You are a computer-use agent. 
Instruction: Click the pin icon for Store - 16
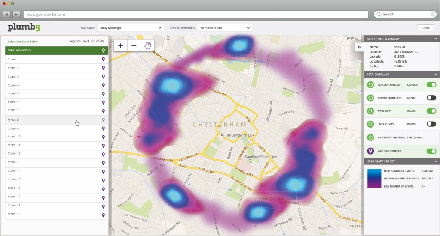pos(103,189)
